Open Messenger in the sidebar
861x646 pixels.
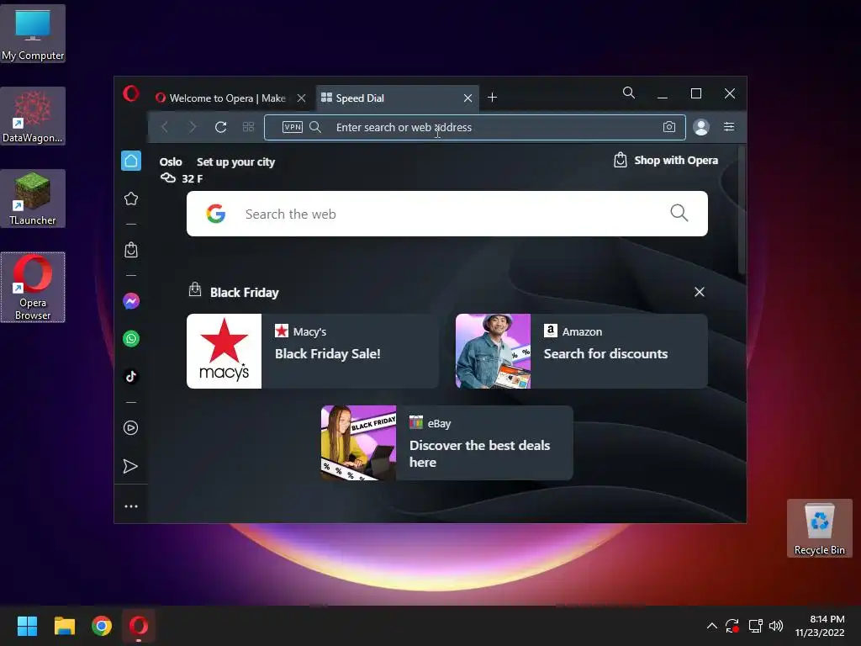(x=130, y=301)
